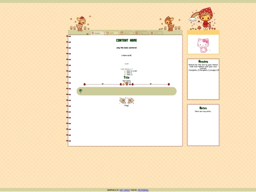Open the third navigation tab in the header
Viewport: 256px width, 192px height.
pos(127,33)
